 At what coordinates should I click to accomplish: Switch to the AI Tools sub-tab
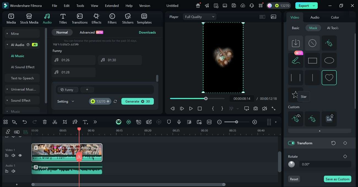click(x=333, y=28)
